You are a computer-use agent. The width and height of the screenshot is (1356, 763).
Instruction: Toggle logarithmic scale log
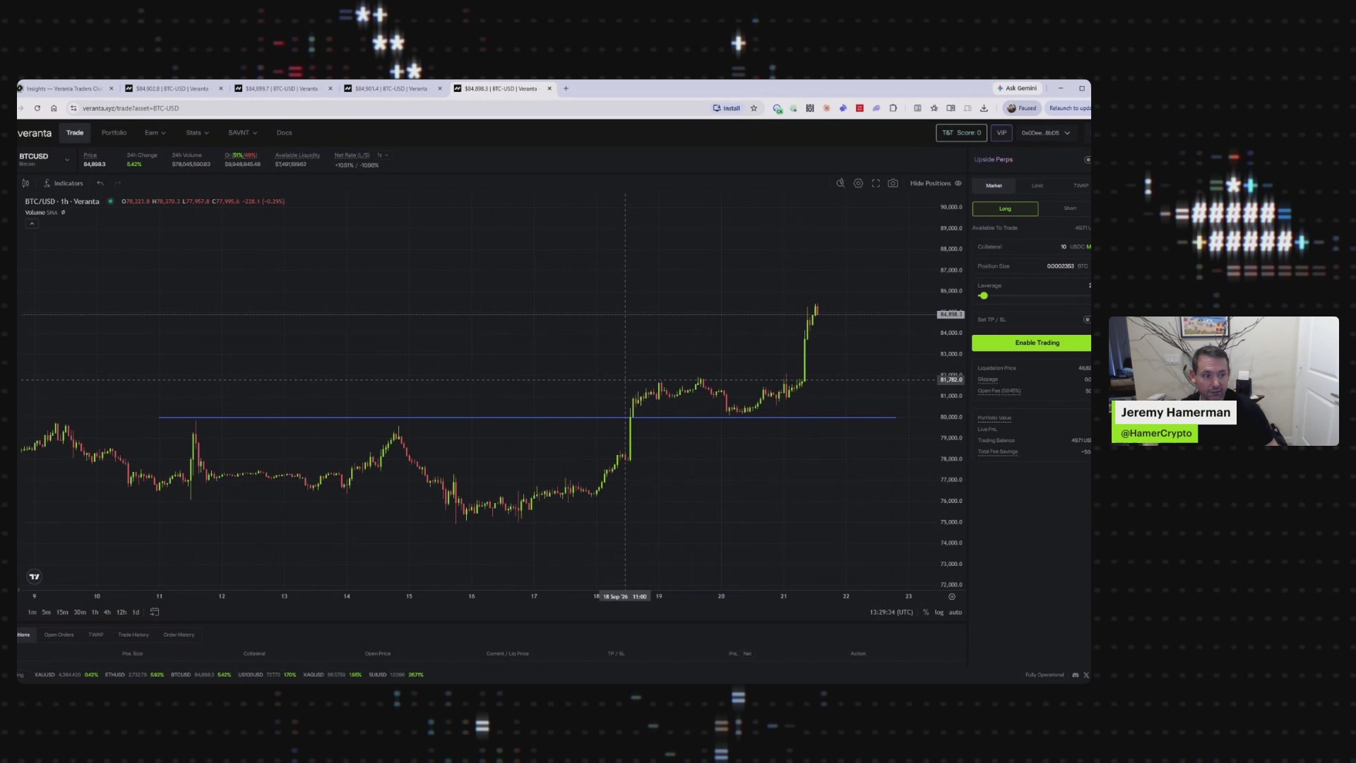tap(939, 613)
